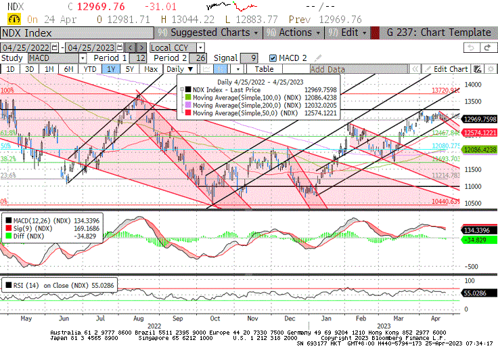
Task: Click the Add Data input field
Action: (359, 69)
